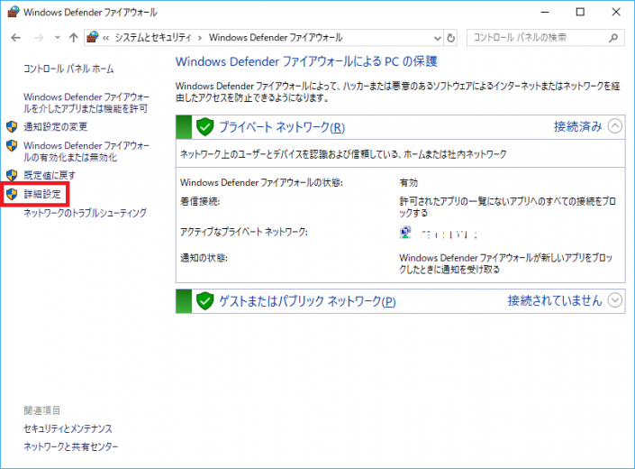Click the コントロール パネルの検索 search field
This screenshot has height=469, width=635.
(545, 38)
